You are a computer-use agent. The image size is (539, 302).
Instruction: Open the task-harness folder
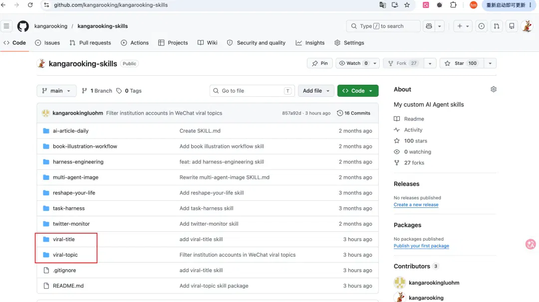click(69, 208)
